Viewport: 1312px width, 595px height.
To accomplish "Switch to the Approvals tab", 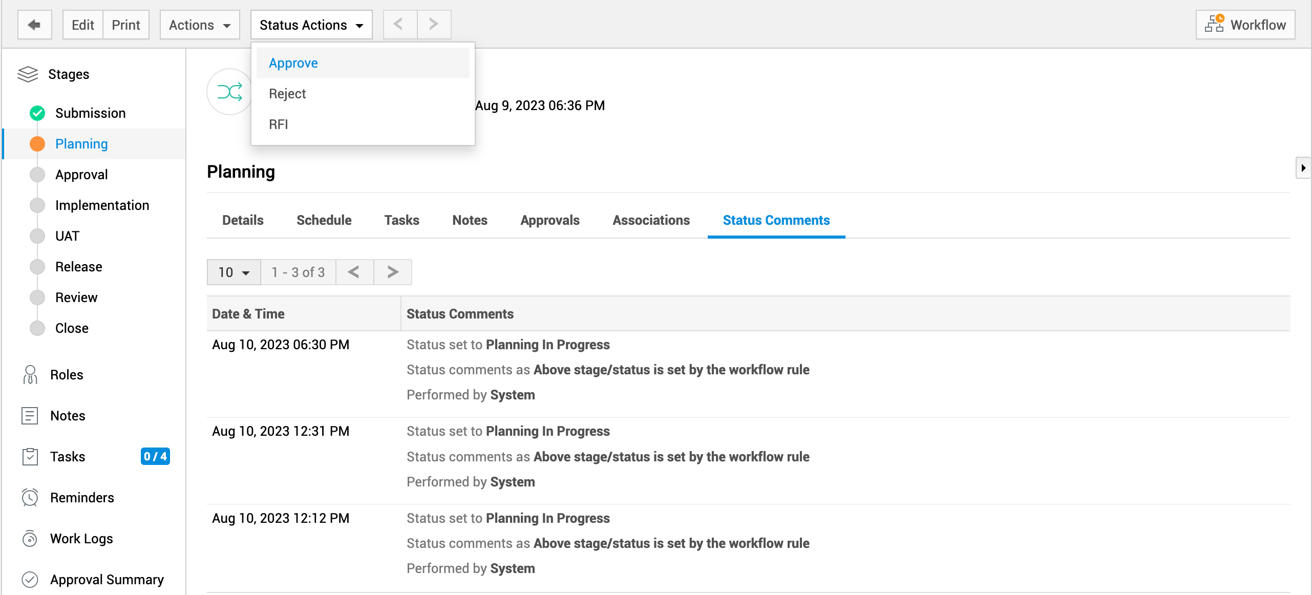I will coord(550,220).
